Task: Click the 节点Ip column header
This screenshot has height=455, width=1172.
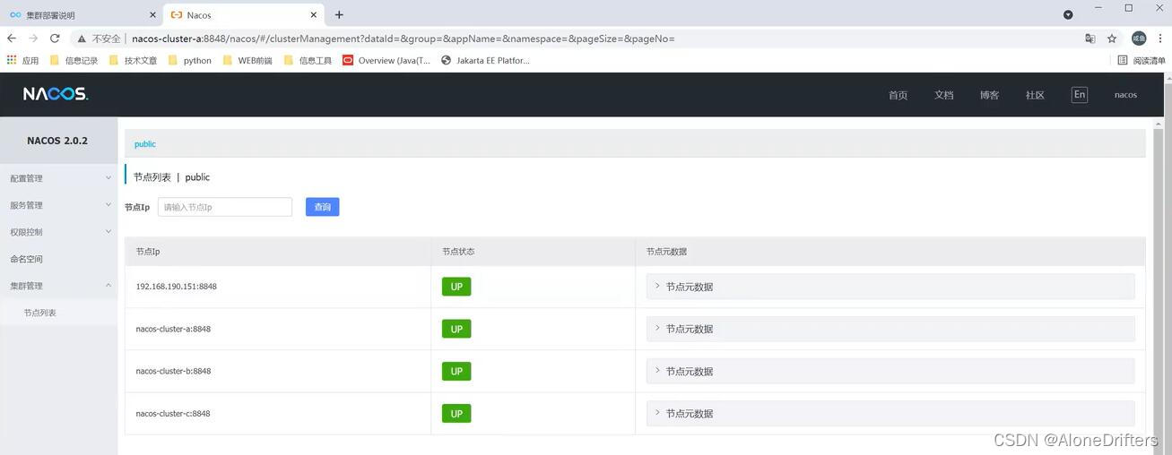Action: click(x=278, y=252)
